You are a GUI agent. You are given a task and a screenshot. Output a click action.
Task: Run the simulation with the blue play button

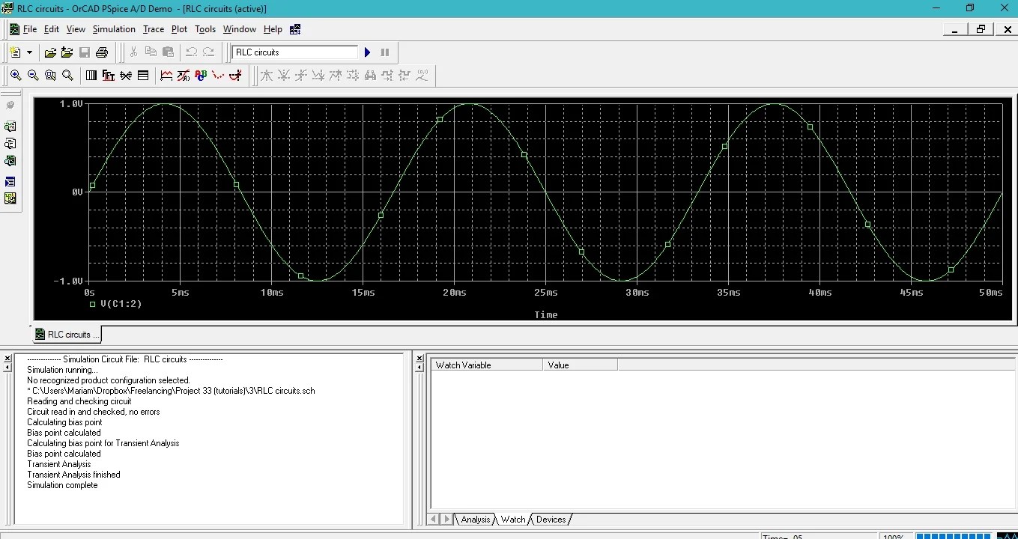pos(367,52)
